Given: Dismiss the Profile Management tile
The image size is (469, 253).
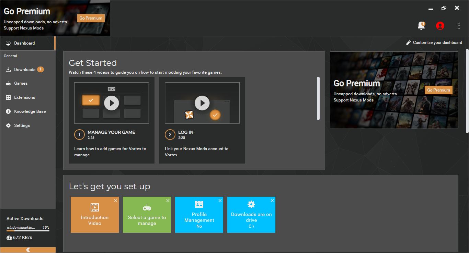Looking at the screenshot, I should [220, 201].
